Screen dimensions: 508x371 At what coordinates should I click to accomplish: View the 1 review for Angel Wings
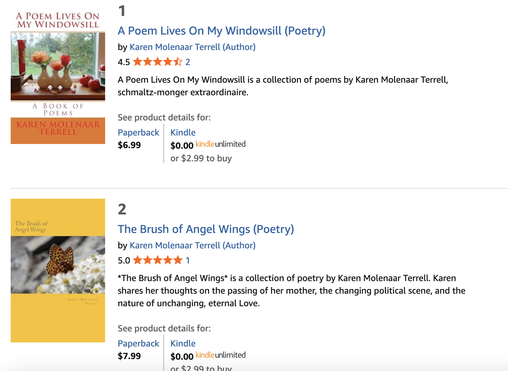point(188,260)
